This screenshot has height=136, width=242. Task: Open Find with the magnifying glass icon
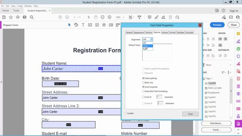click(32, 17)
